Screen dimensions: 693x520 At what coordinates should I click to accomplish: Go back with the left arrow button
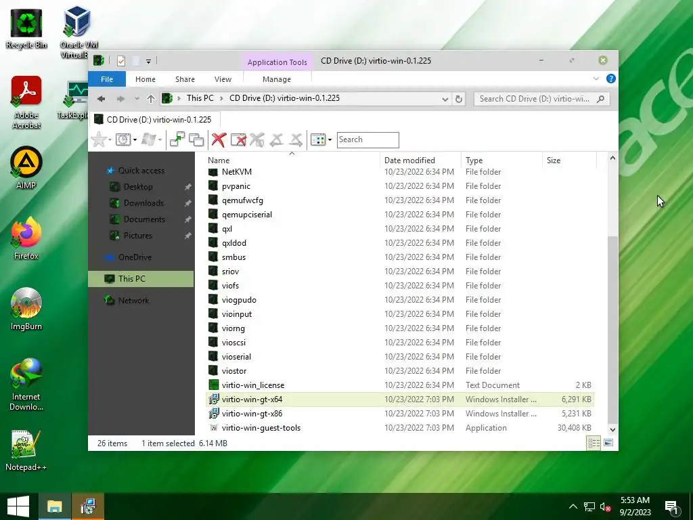click(102, 99)
